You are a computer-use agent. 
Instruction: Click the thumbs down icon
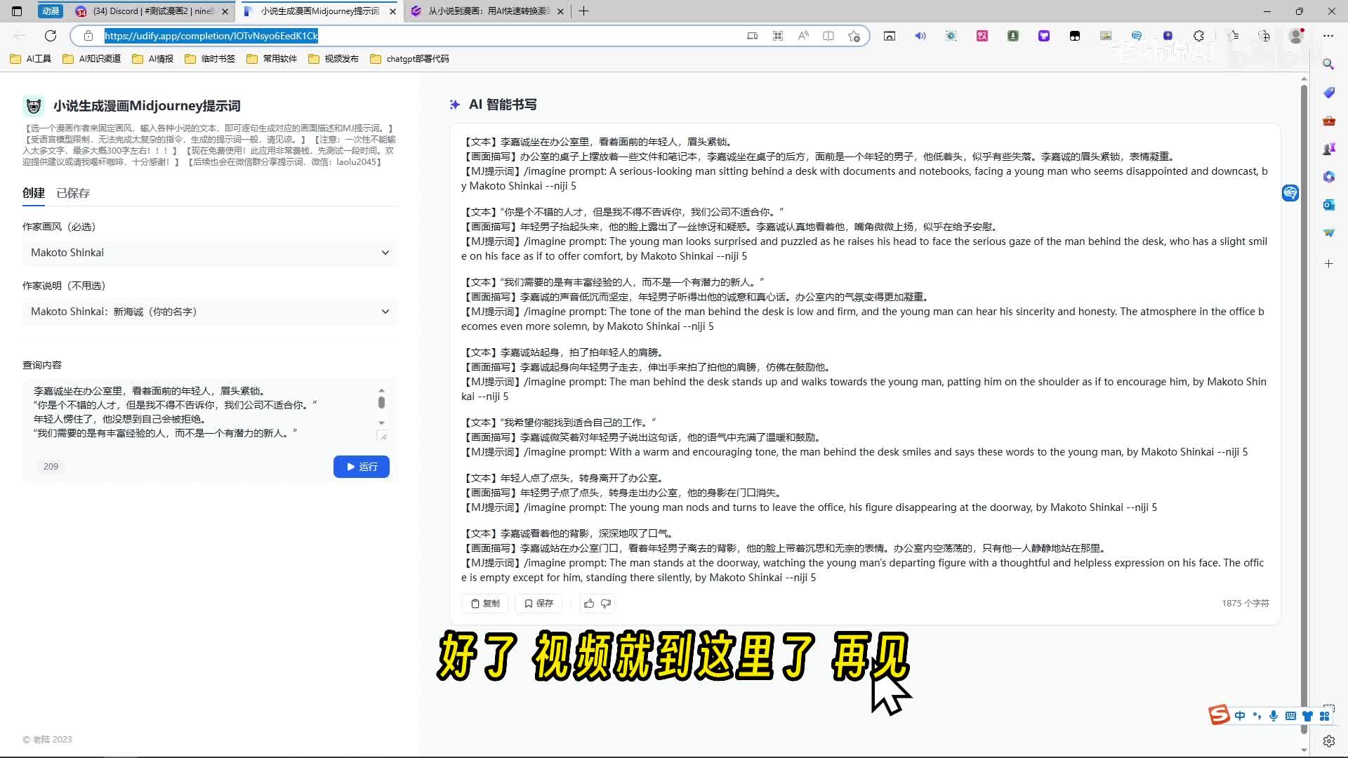click(606, 604)
